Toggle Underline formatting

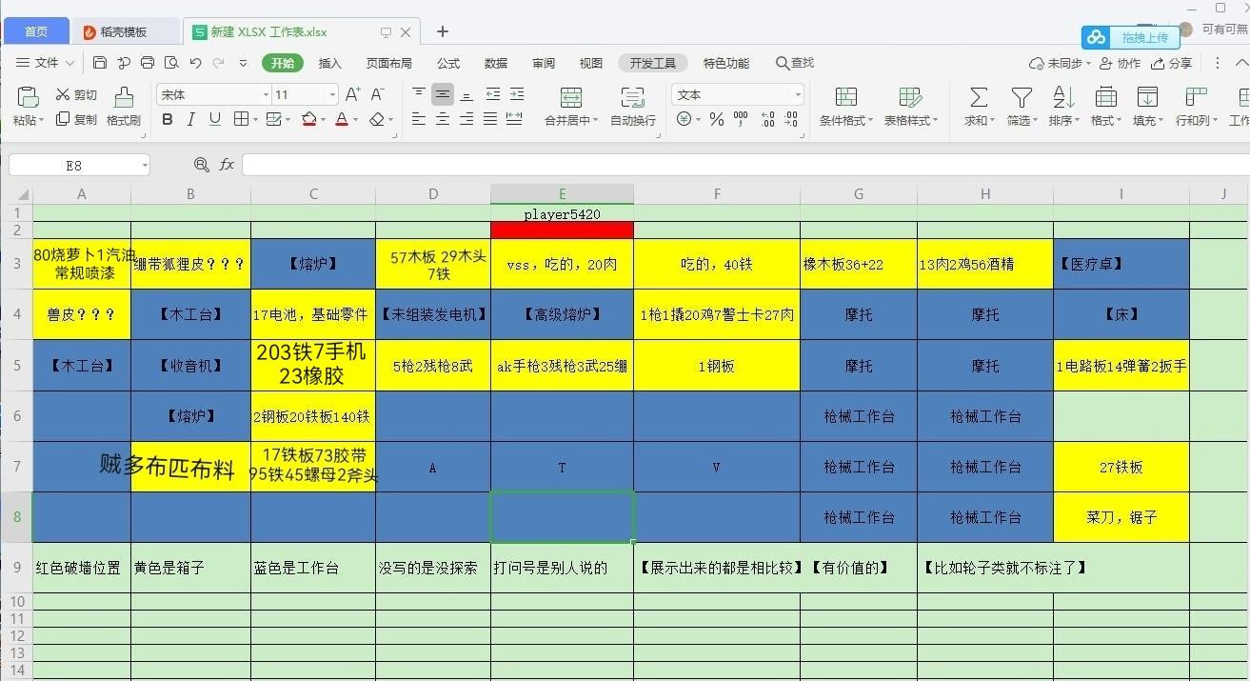click(x=215, y=119)
